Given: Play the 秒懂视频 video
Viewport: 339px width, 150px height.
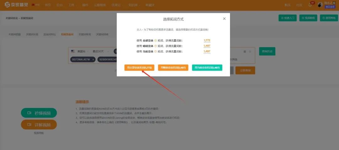Looking at the screenshot, I should pyautogui.click(x=39, y=113).
